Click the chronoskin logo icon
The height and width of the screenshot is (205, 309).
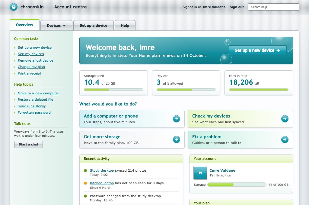pos(14,7)
